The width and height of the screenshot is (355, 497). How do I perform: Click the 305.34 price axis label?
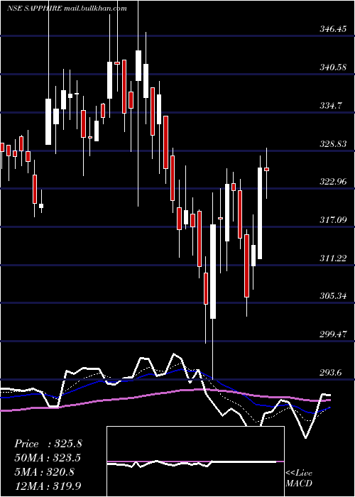(x=333, y=296)
